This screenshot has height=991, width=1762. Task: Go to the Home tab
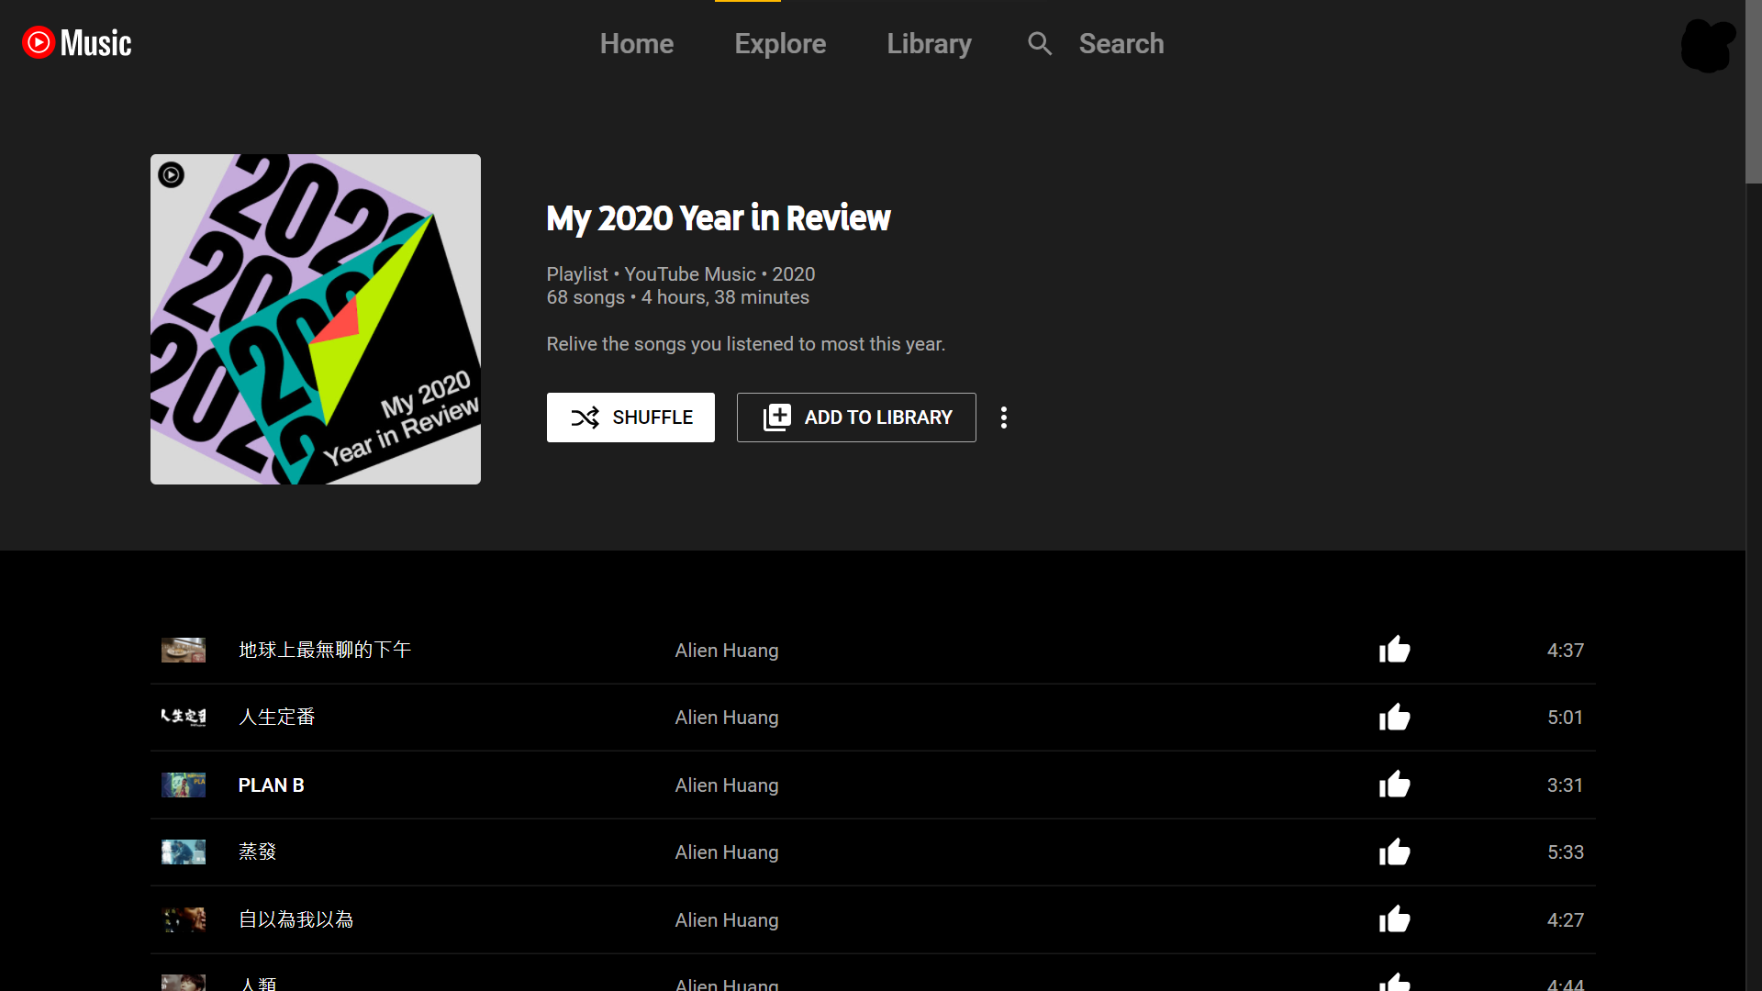pos(637,43)
